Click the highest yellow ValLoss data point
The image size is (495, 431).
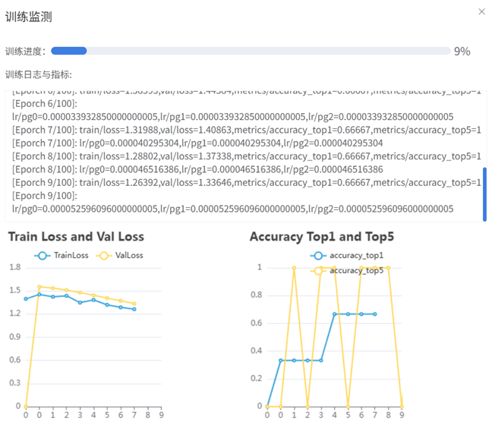point(39,287)
